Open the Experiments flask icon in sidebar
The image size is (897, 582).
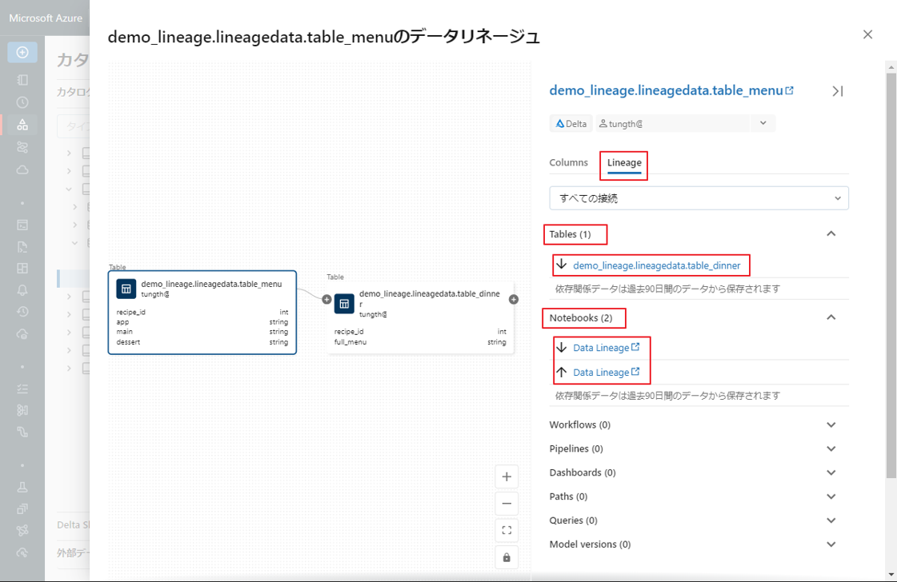point(22,487)
